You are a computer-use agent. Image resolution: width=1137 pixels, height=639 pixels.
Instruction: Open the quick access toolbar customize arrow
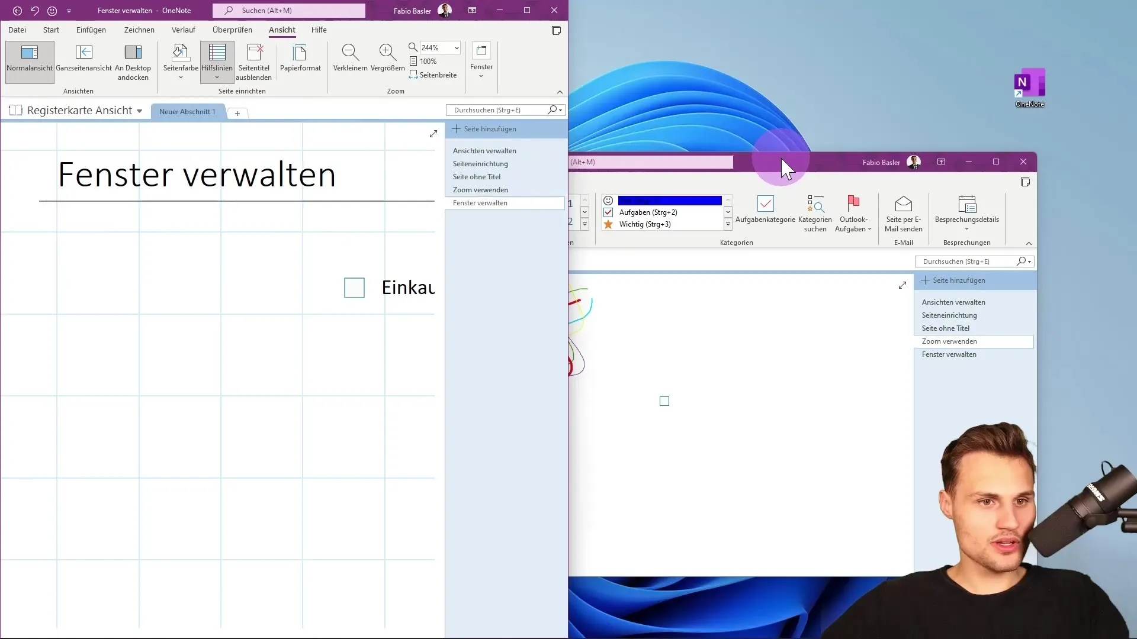click(x=69, y=11)
